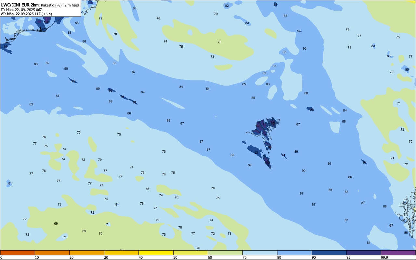Click the '95' tick label on the color scale
The width and height of the screenshot is (416, 260).
tap(348, 257)
